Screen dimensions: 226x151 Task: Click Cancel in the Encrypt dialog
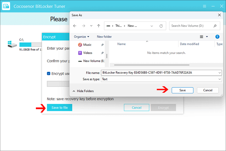tap(136, 107)
